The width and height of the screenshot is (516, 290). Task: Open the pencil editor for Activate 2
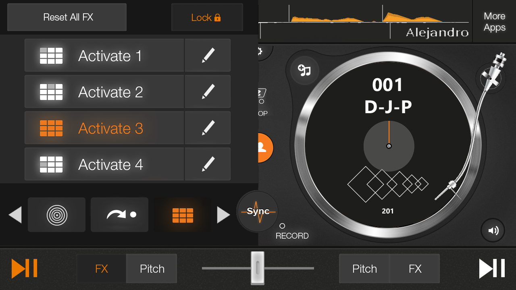pos(208,92)
